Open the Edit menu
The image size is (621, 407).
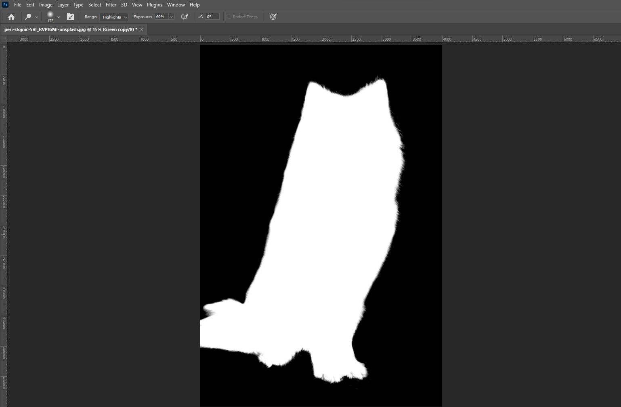[x=30, y=5]
